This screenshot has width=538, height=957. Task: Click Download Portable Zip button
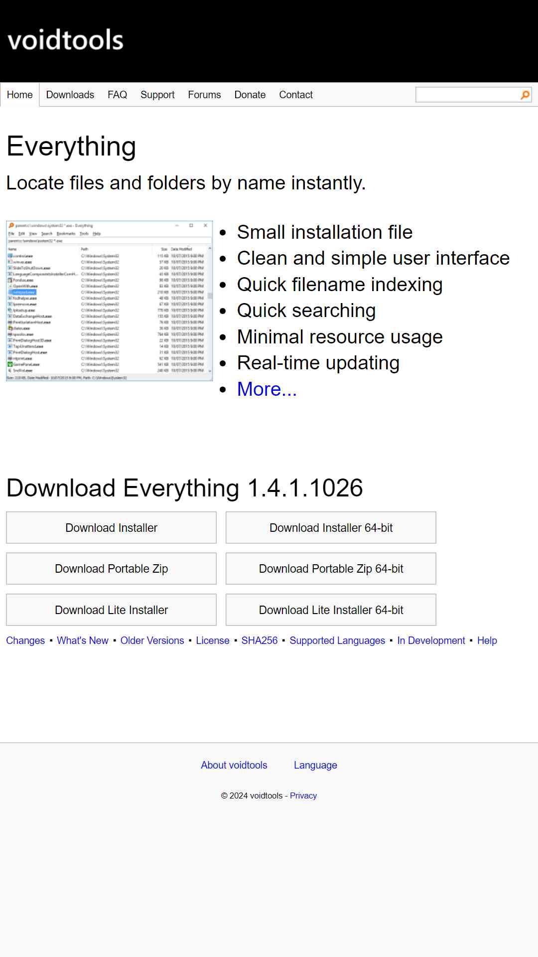(112, 569)
